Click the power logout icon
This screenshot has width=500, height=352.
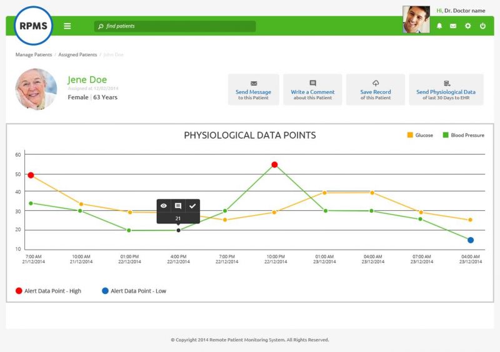pos(482,26)
